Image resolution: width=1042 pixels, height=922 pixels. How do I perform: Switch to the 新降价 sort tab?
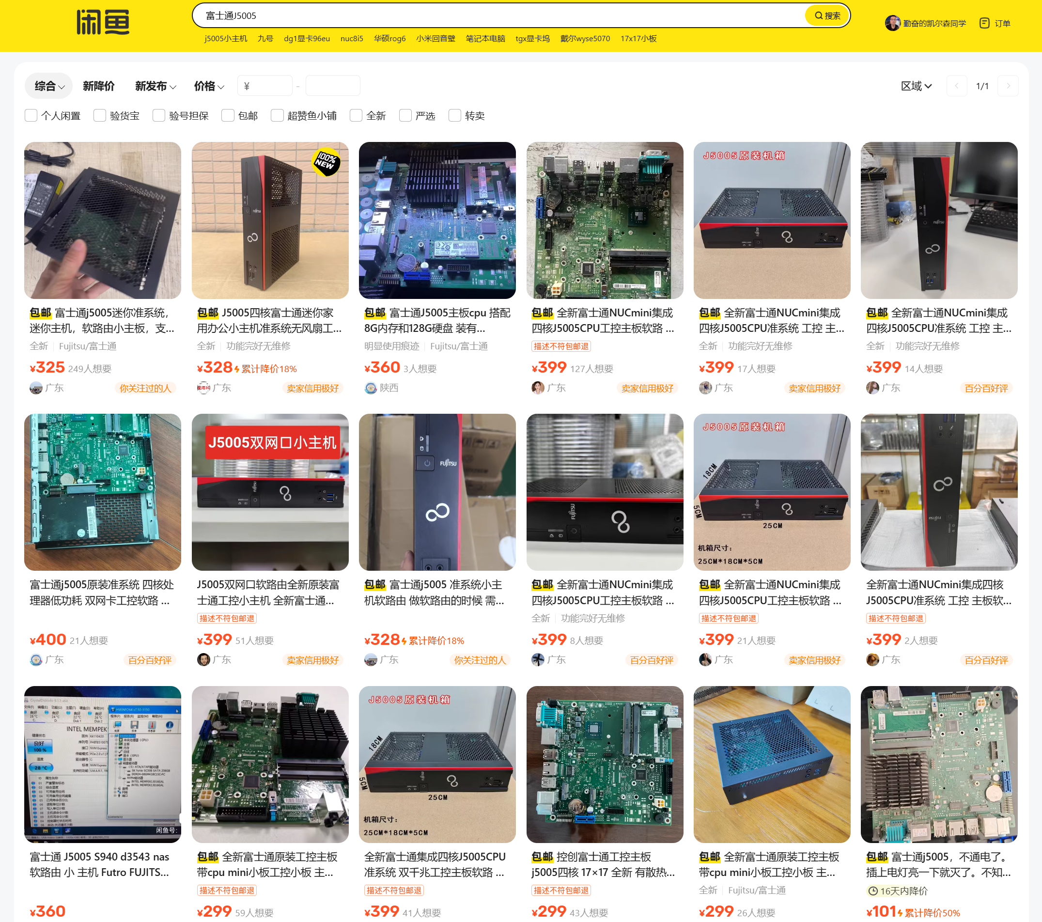click(99, 86)
